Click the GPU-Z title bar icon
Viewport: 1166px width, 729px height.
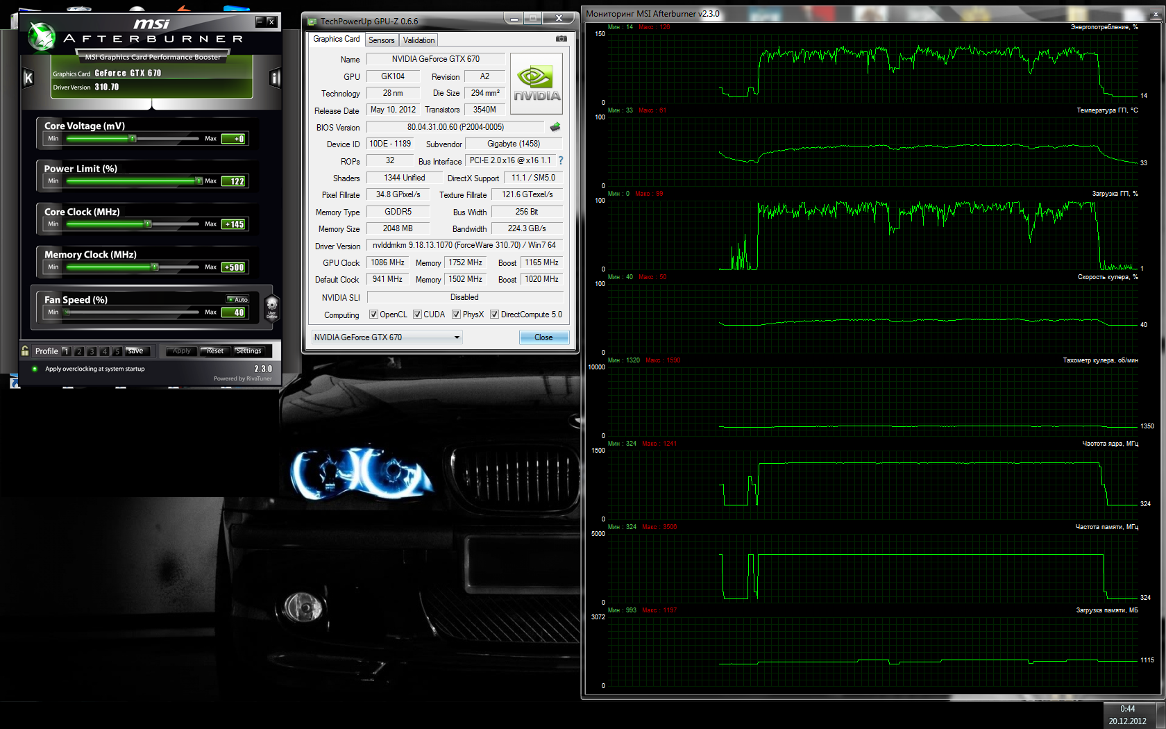[312, 22]
